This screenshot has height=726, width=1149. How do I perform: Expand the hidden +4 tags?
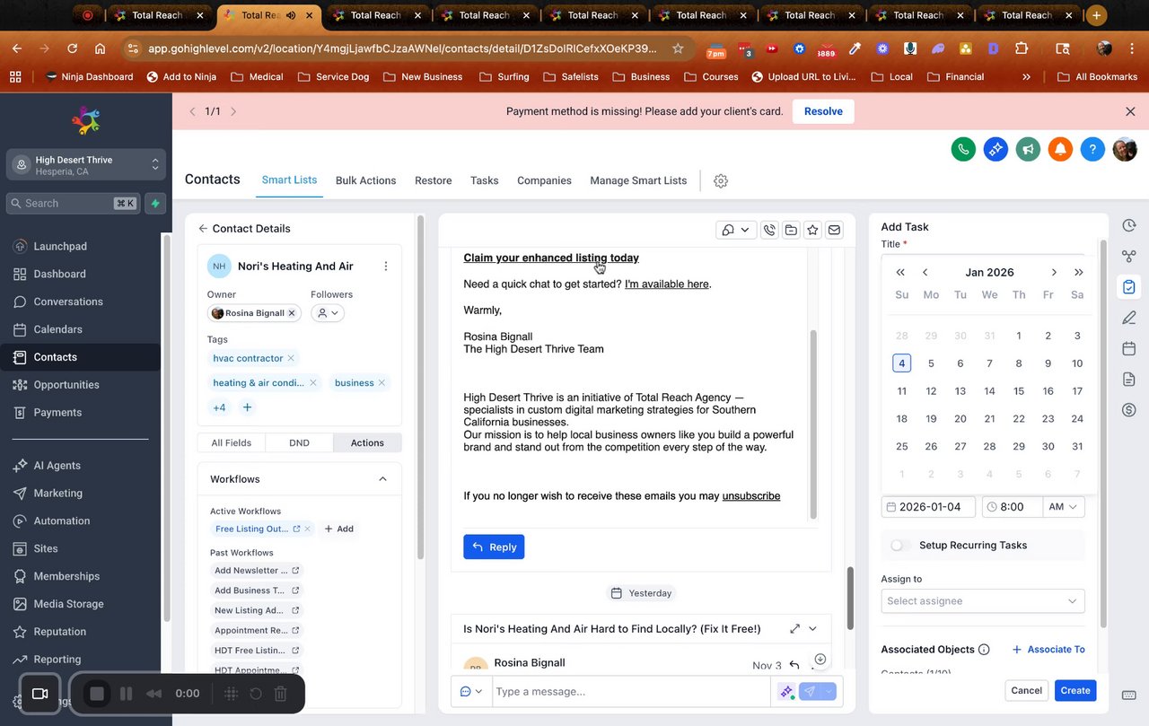coord(219,407)
